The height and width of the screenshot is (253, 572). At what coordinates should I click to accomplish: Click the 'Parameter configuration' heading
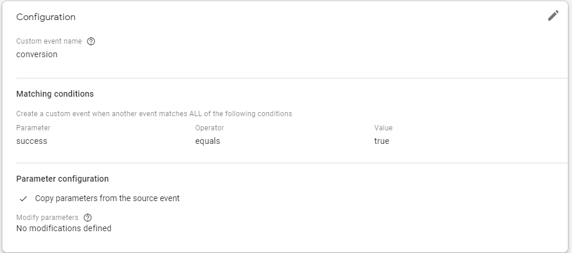point(62,179)
